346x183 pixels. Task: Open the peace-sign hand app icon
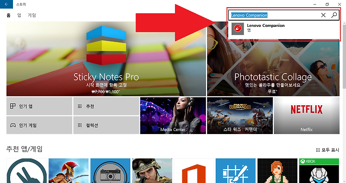[27, 171]
